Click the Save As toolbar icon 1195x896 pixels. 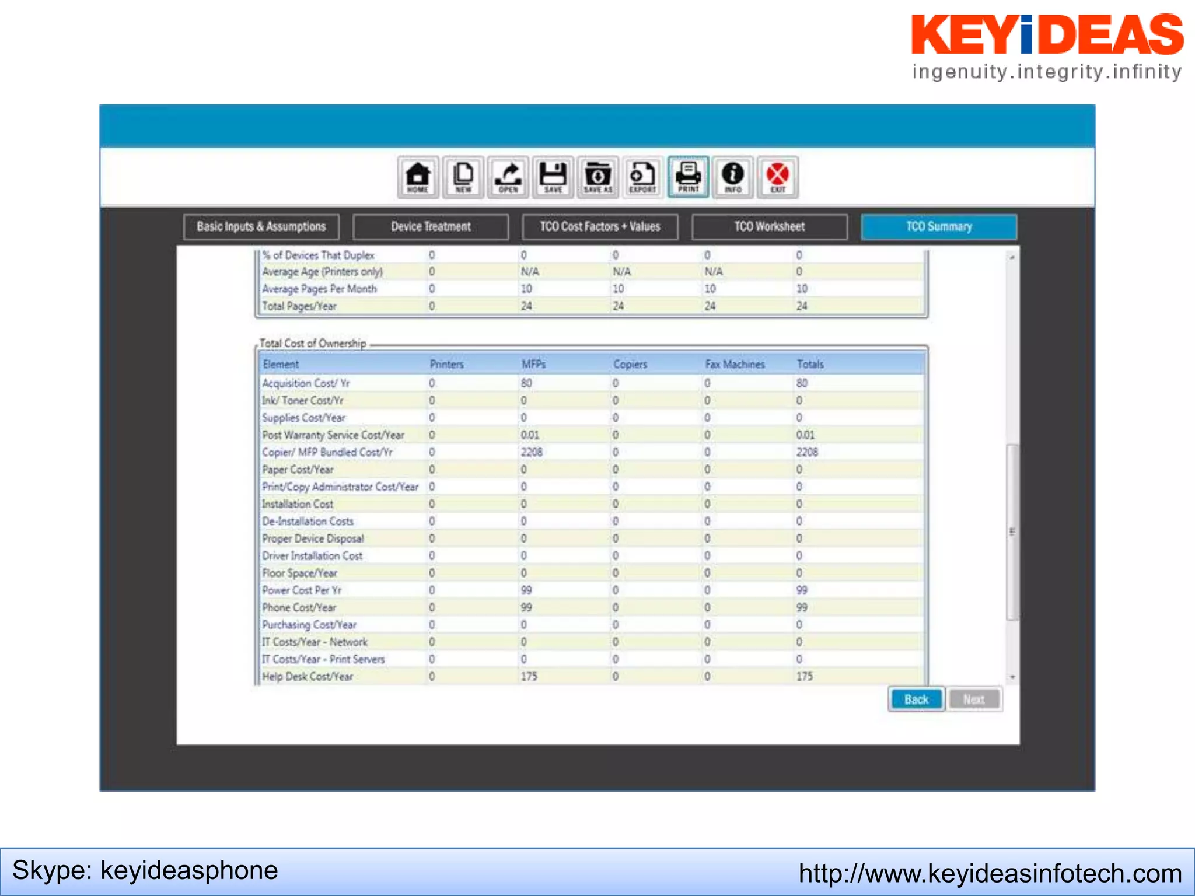coord(598,177)
